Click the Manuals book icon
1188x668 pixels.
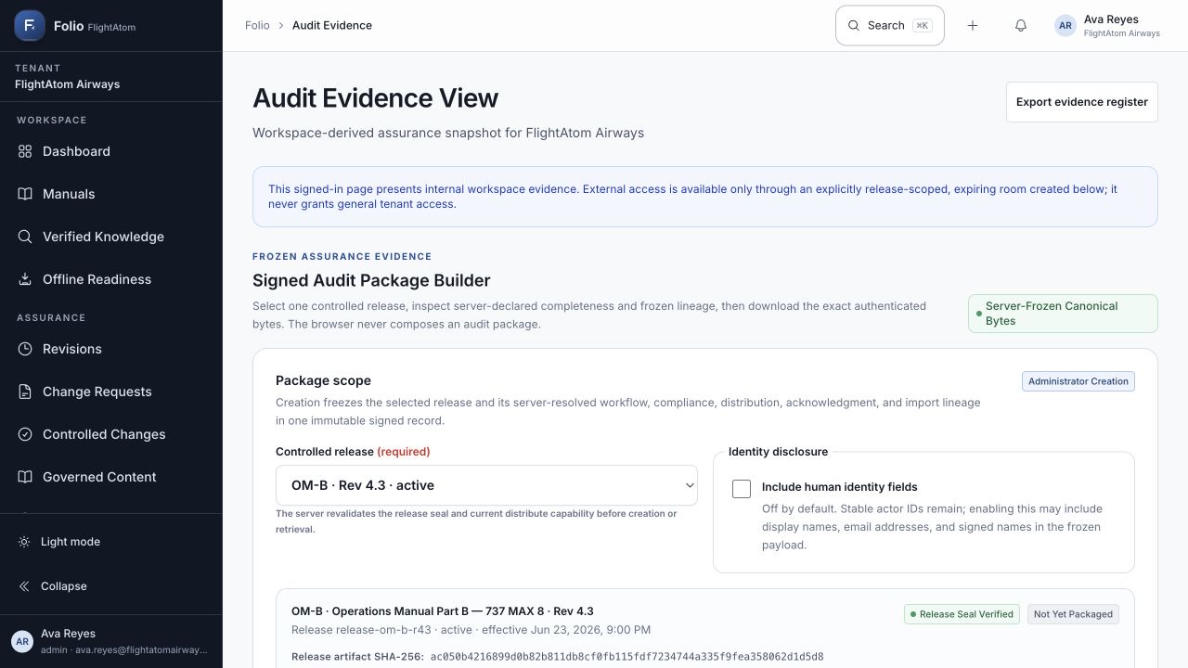click(x=25, y=194)
